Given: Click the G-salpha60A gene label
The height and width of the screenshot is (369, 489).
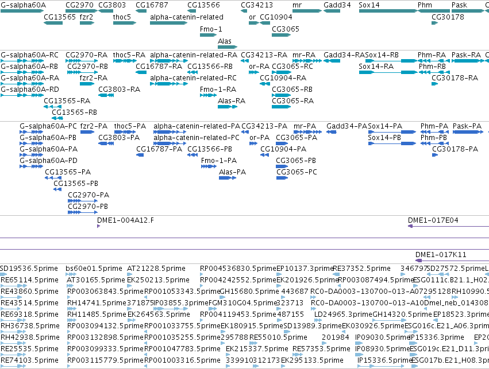Looking at the screenshot, I should [x=24, y=5].
